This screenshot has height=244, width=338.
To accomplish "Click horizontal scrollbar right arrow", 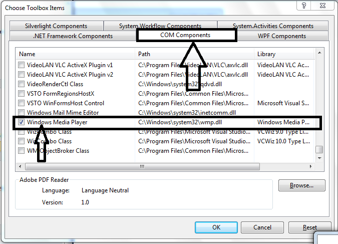I will (x=310, y=166).
